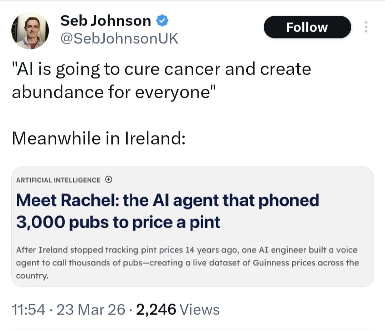Click the "abundance for everyone" tweet line
Image resolution: width=385 pixels, height=331 pixels.
(x=114, y=92)
